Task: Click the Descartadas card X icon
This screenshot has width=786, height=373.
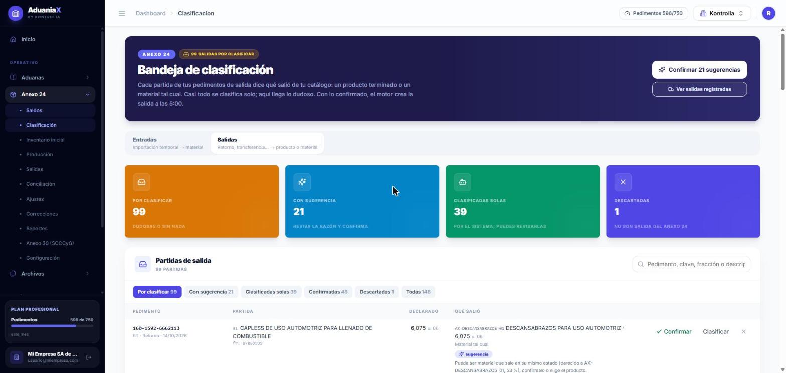Action: [x=623, y=182]
